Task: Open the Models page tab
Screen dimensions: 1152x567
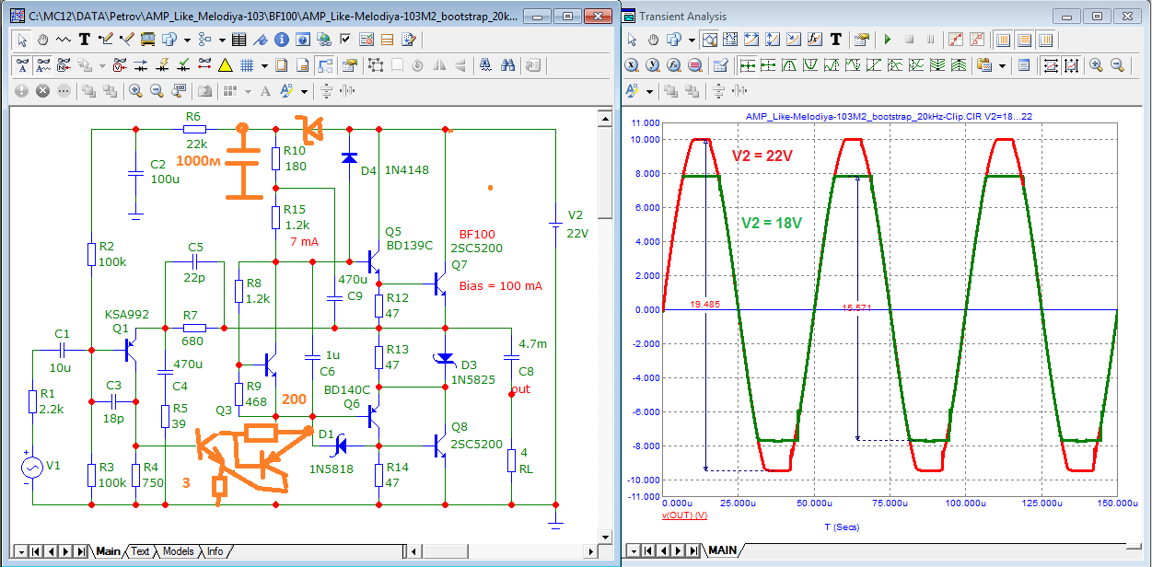Action: point(178,551)
